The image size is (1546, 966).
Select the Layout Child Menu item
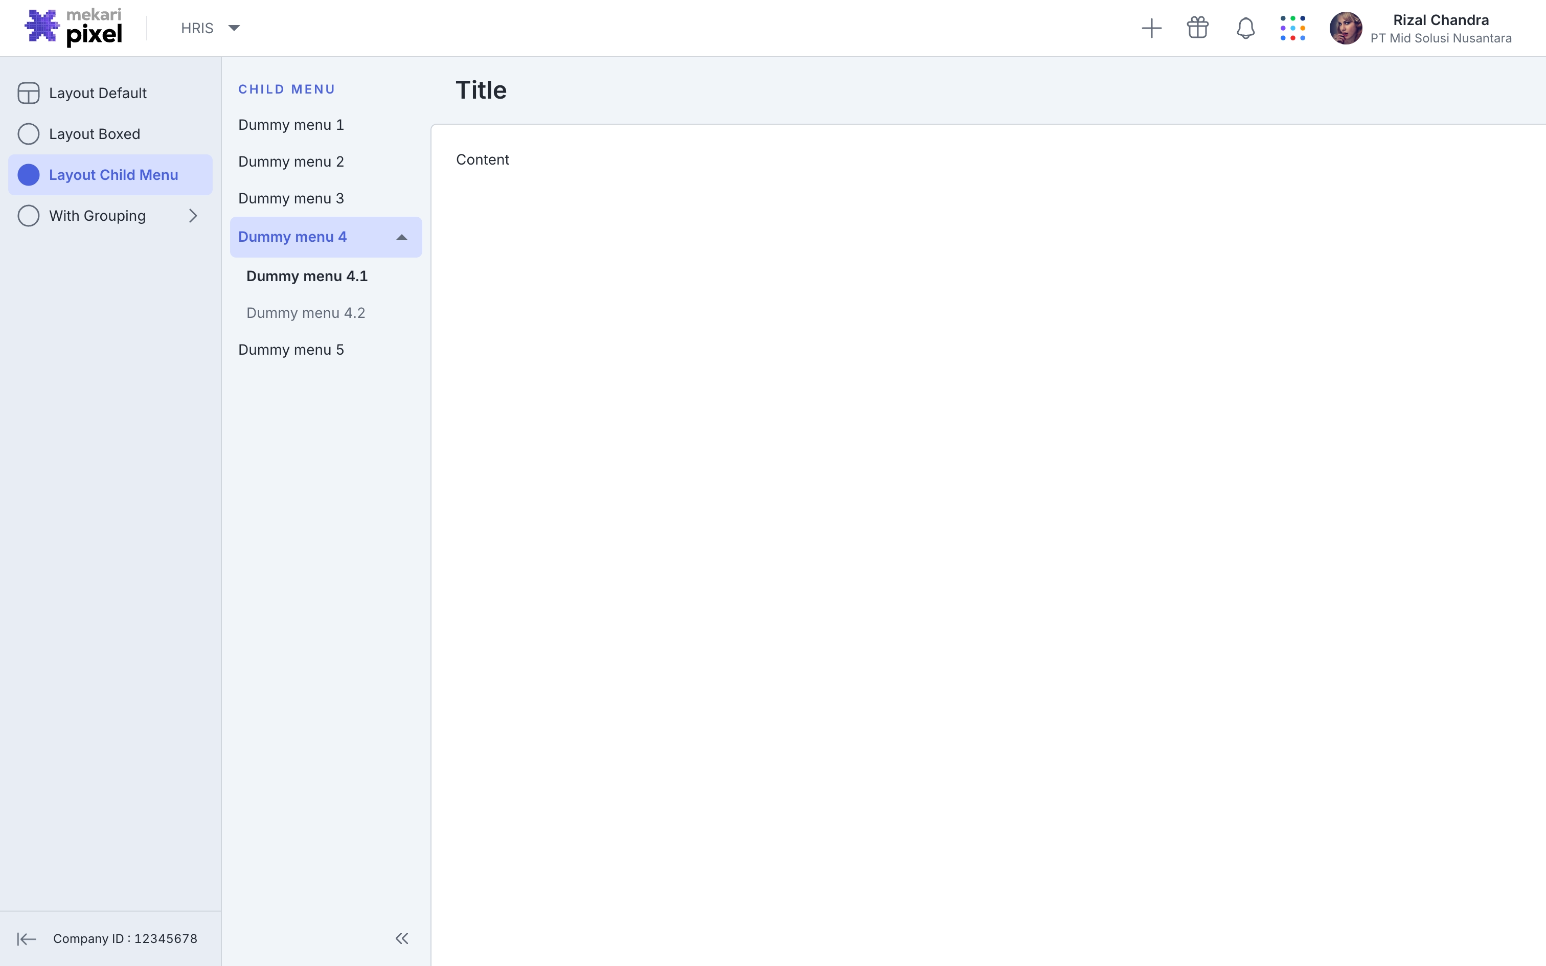tap(110, 175)
